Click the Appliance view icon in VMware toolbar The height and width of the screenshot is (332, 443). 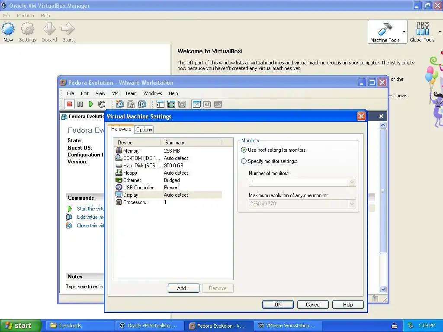(207, 104)
